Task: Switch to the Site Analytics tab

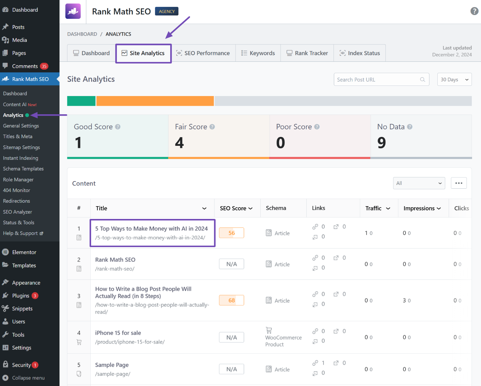Action: [143, 53]
